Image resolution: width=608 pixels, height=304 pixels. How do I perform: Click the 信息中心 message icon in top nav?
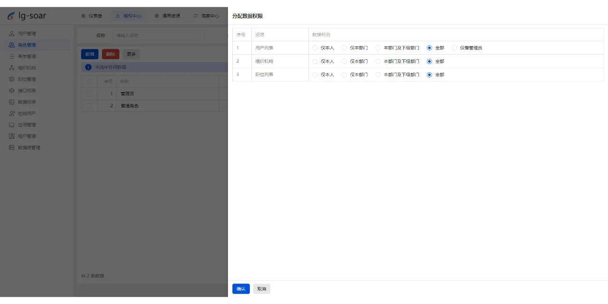196,16
